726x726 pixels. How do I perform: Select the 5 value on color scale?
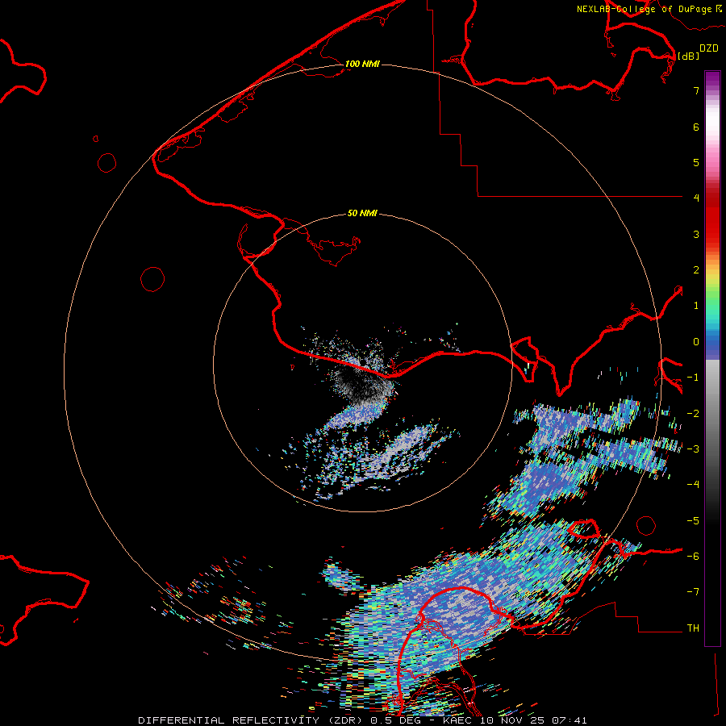696,162
